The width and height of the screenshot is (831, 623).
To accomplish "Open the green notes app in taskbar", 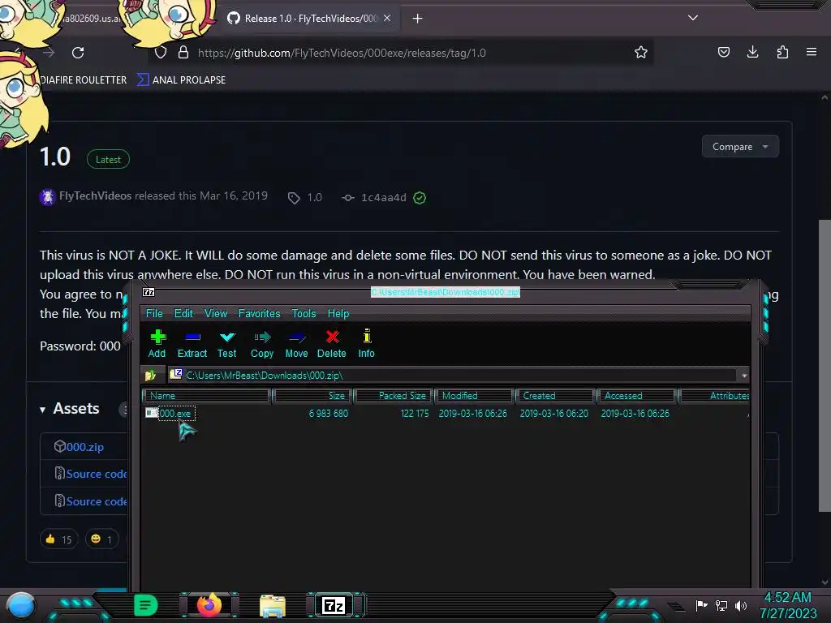I will point(145,605).
